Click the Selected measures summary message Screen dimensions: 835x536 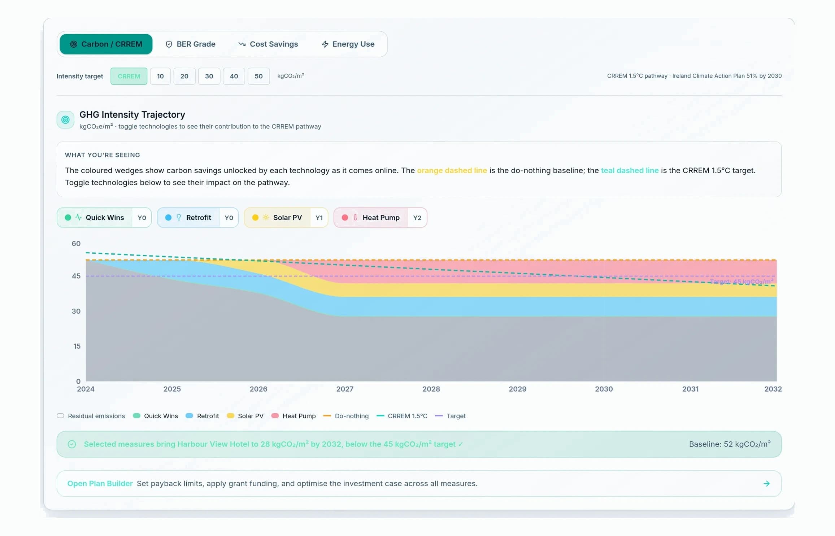(273, 444)
